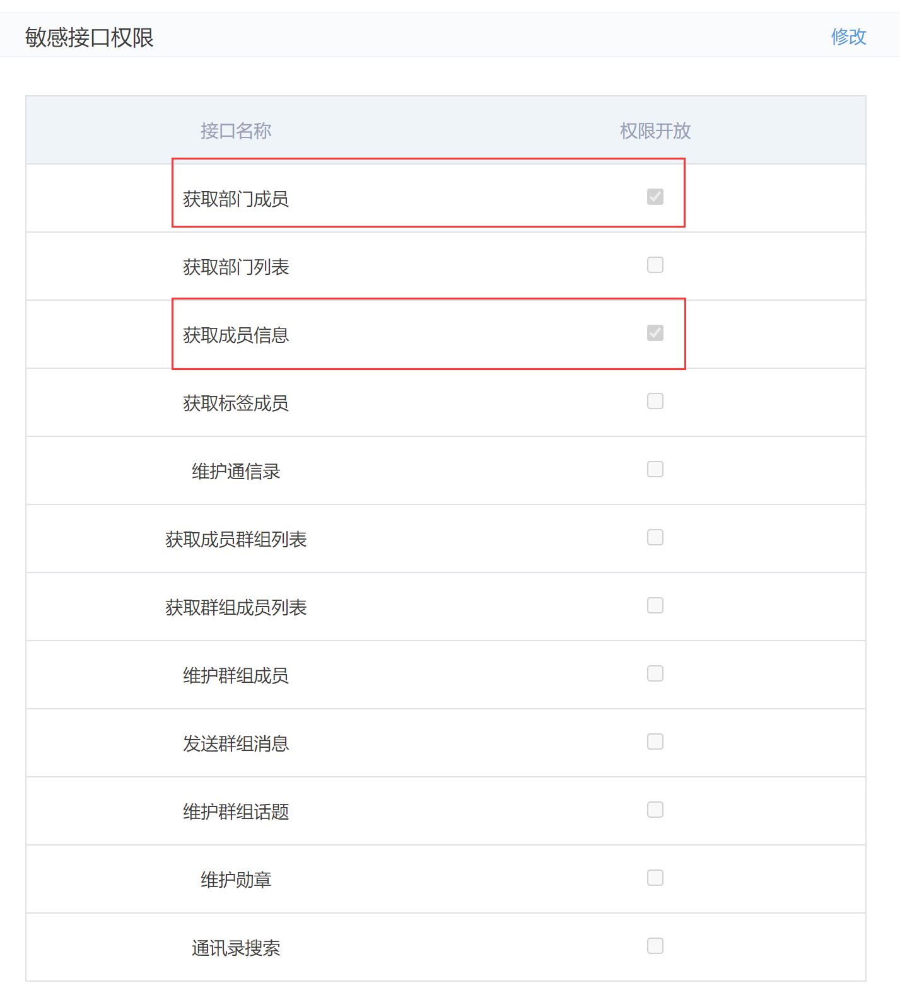The width and height of the screenshot is (900, 1000).
Task: Enable the 发送群组消息 permission checkbox
Action: pos(655,742)
